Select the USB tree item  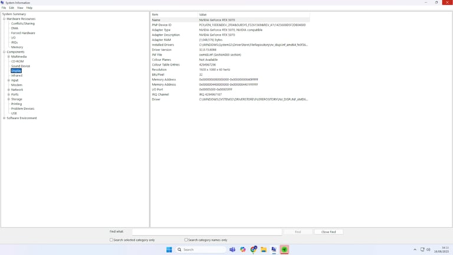pyautogui.click(x=14, y=113)
